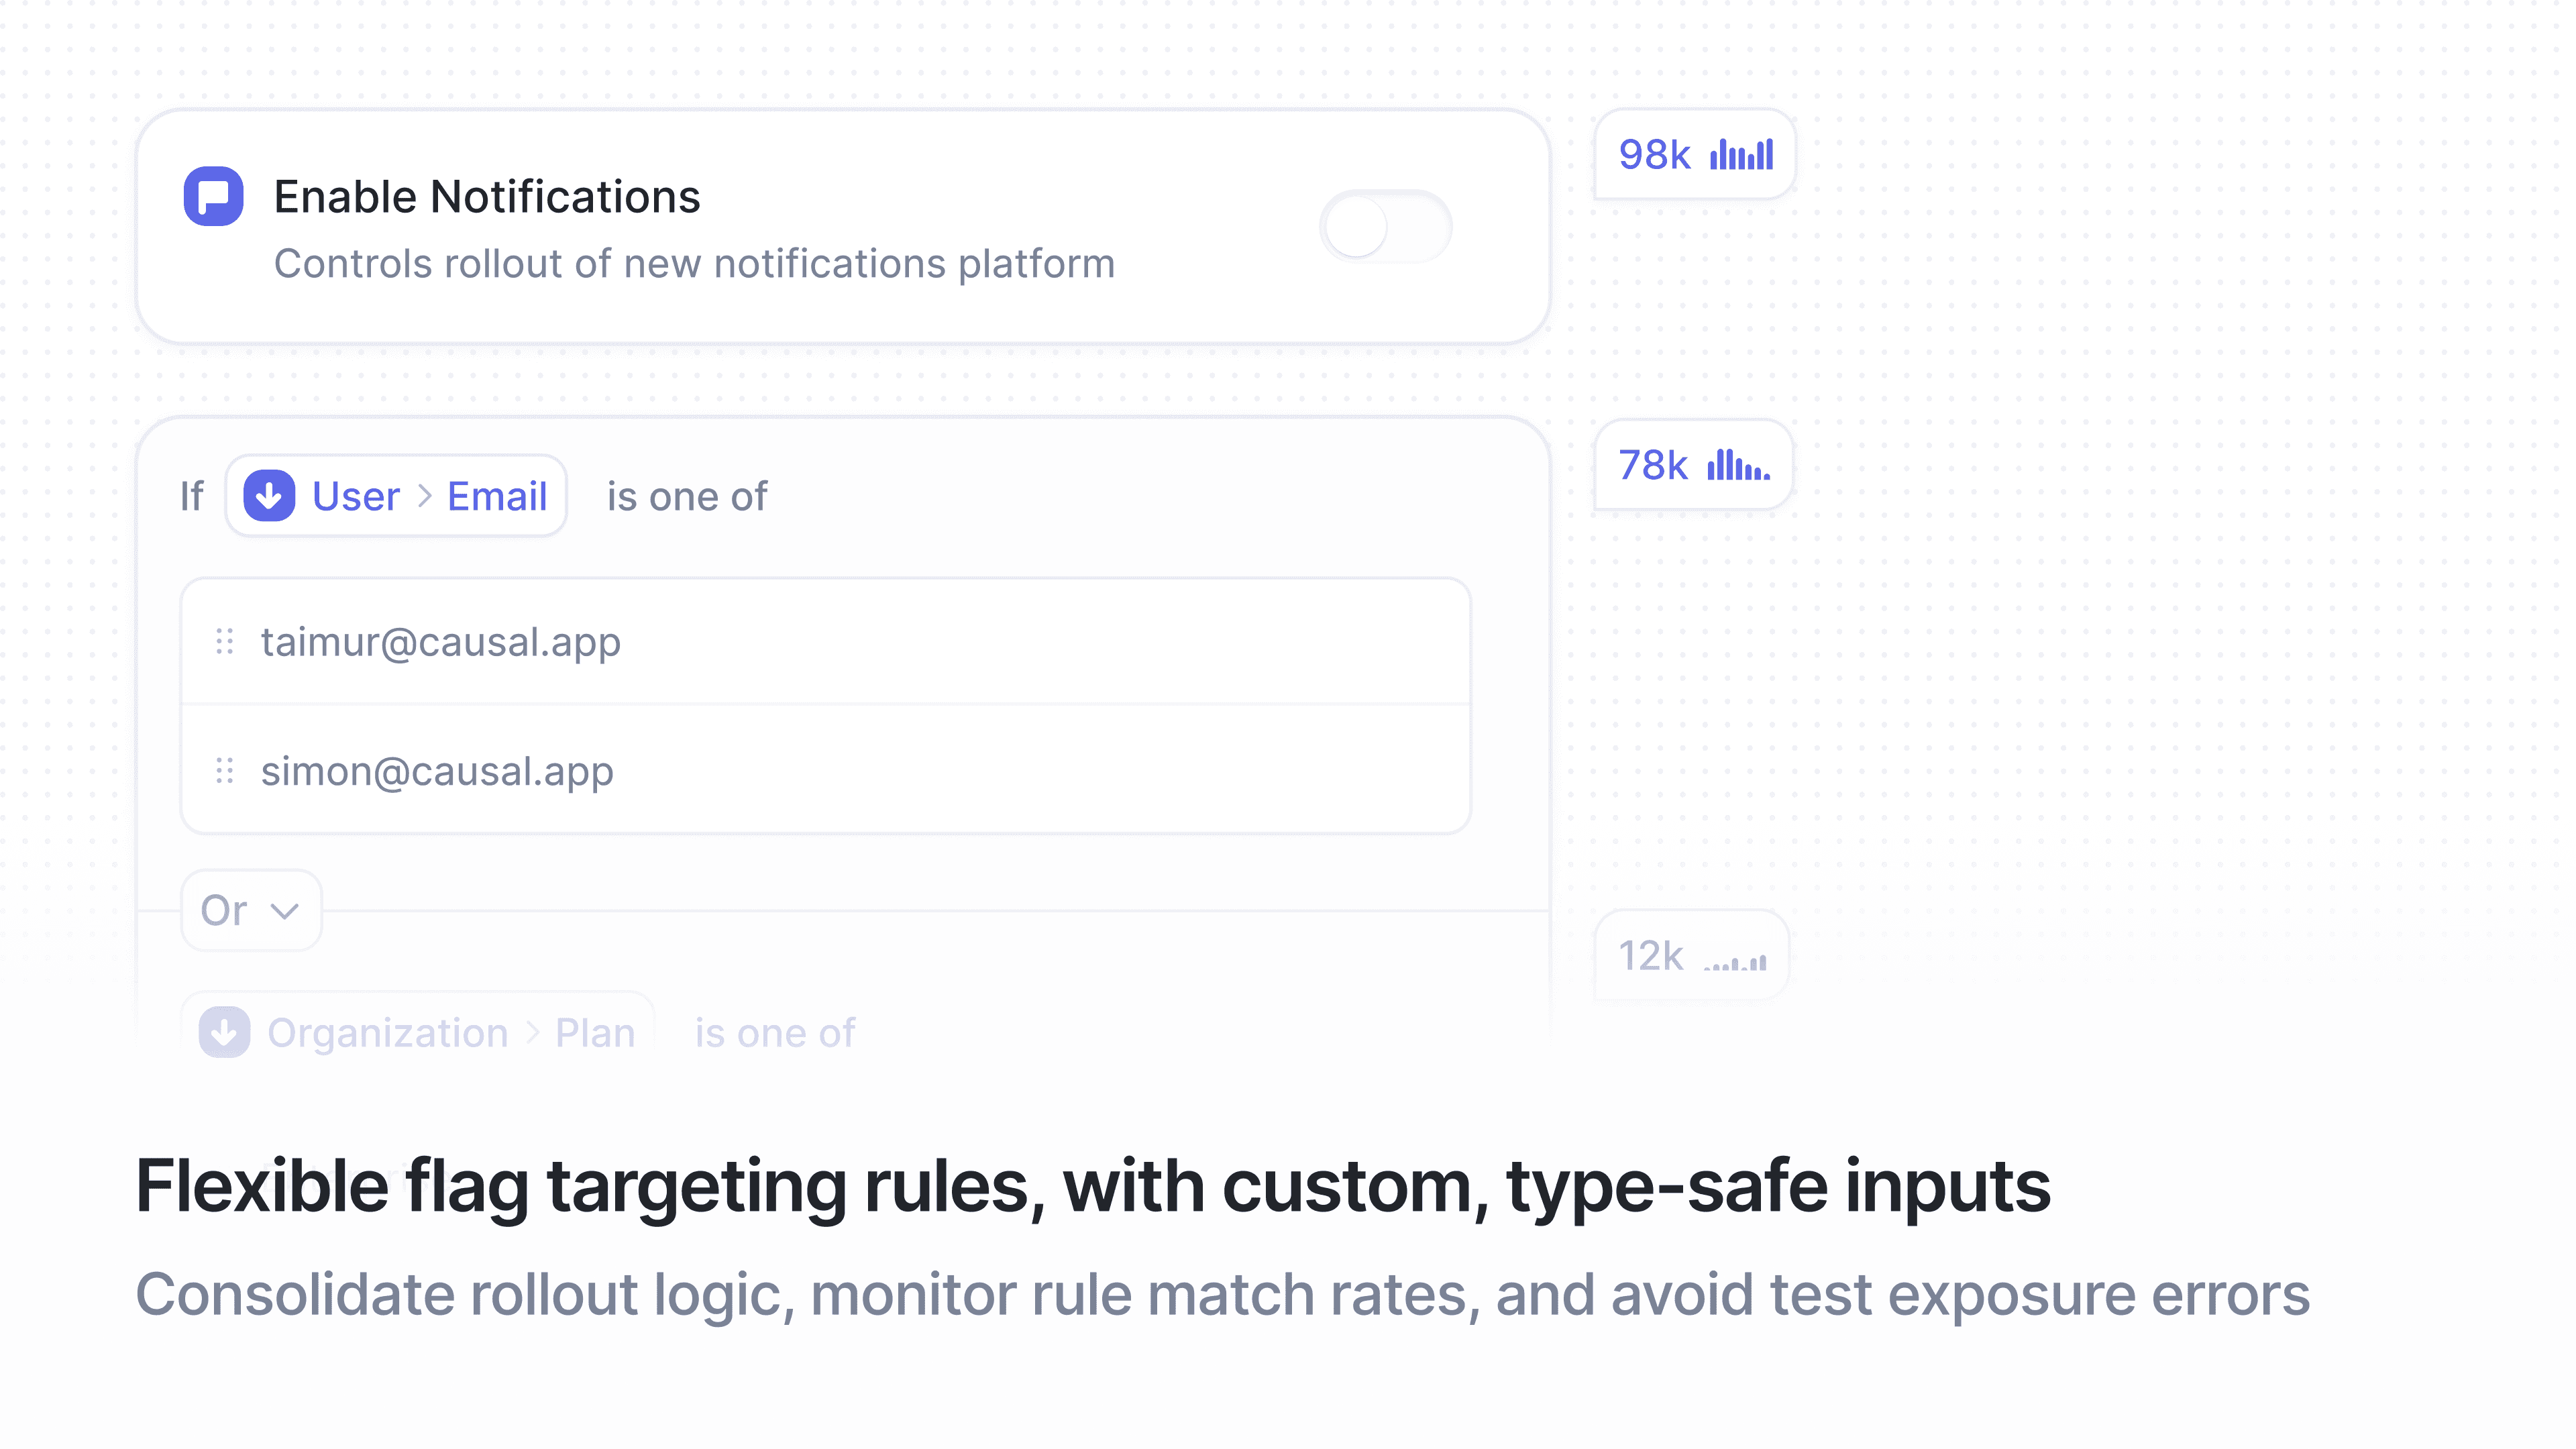Click drag handle beside taimur@causal.app
Viewport: 2576px width, 1449px height.
pyautogui.click(x=225, y=641)
